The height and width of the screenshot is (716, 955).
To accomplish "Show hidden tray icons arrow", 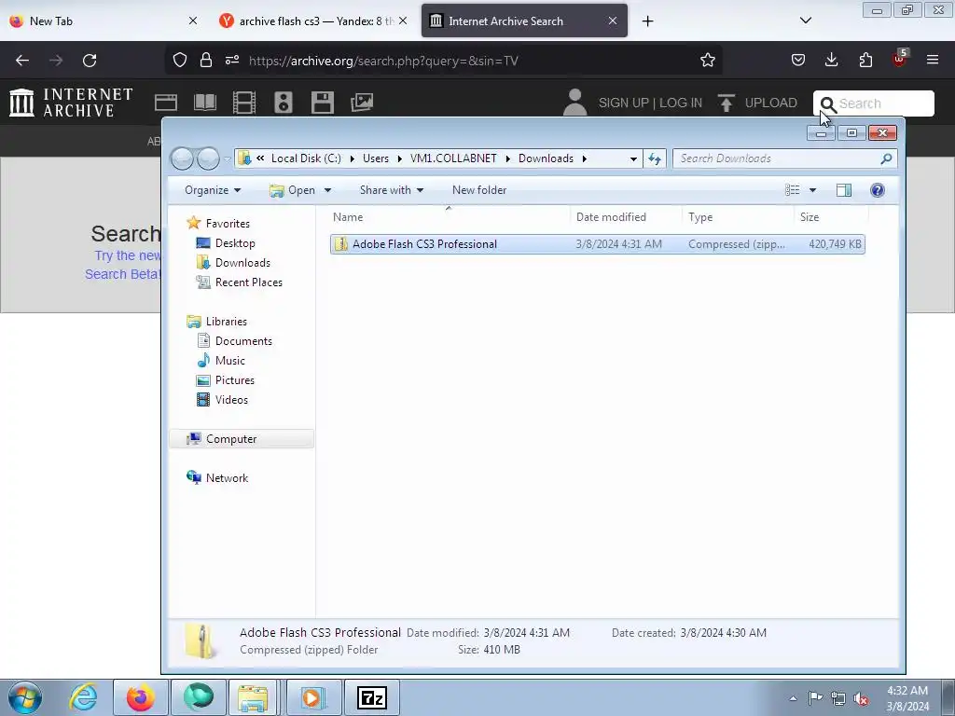I will [793, 699].
